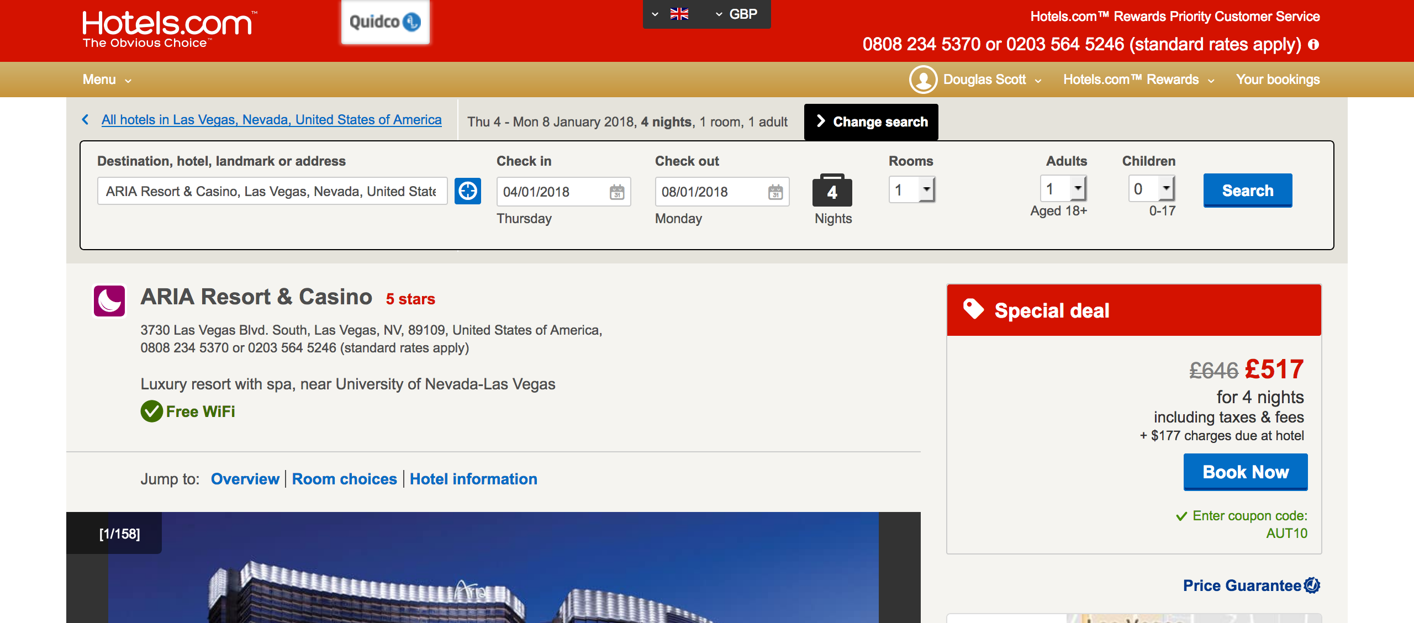This screenshot has width=1414, height=623.
Task: Click the Check out date field
Action: coord(722,192)
